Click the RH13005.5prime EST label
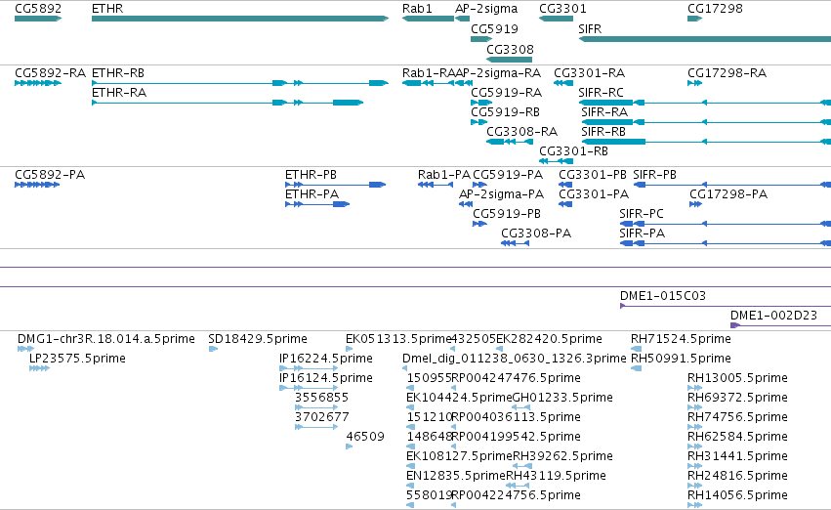 (x=737, y=378)
